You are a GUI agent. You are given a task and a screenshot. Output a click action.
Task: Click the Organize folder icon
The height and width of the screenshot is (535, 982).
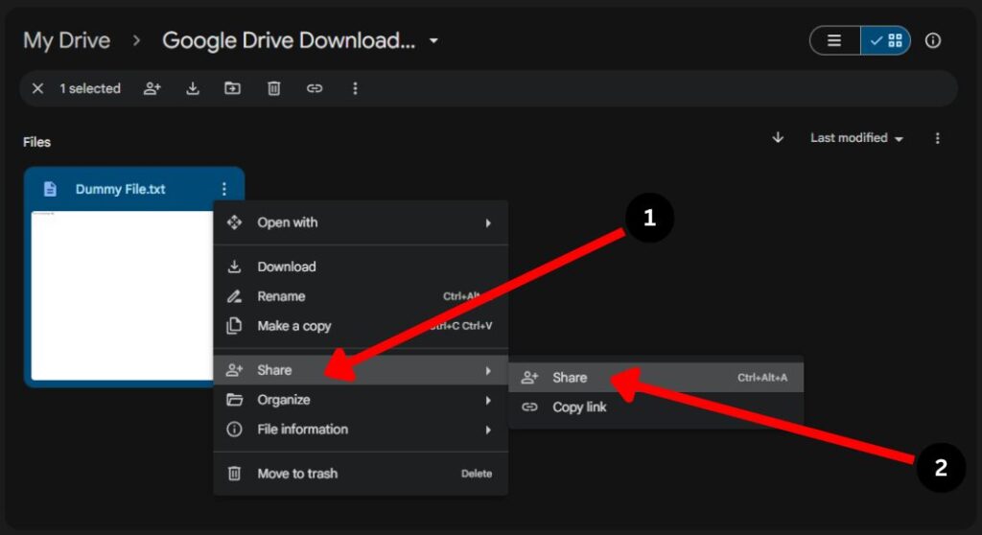(234, 400)
